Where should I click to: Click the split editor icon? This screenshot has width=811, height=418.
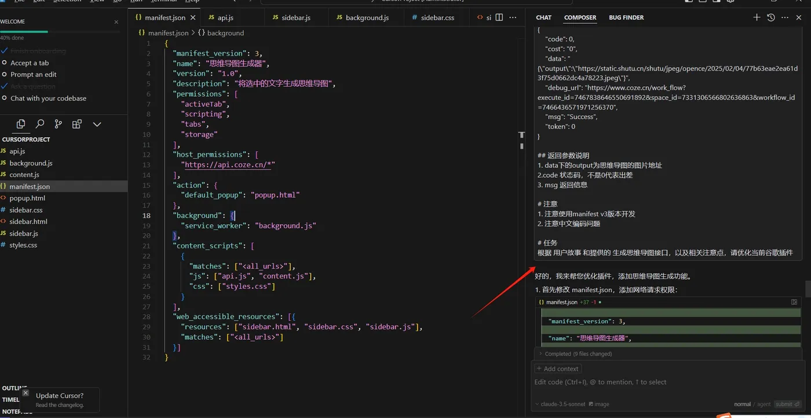click(x=499, y=17)
